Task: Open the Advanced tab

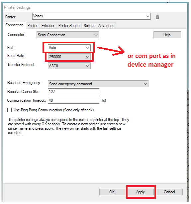Action: [x=106, y=26]
